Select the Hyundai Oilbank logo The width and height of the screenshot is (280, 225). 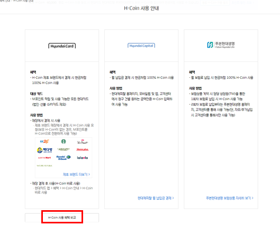64,158
